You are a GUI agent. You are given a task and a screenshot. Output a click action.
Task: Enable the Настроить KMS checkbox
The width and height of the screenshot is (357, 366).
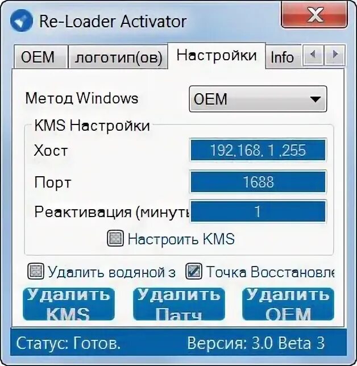[x=115, y=238]
